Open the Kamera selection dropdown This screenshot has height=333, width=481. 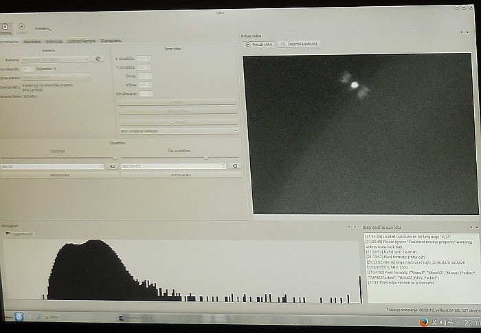[x=56, y=59]
